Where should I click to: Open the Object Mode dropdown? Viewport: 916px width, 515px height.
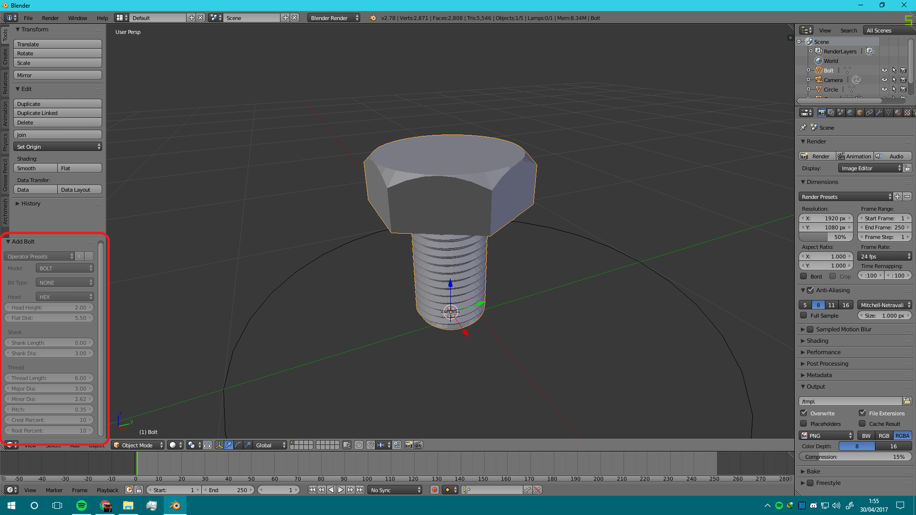[x=138, y=445]
